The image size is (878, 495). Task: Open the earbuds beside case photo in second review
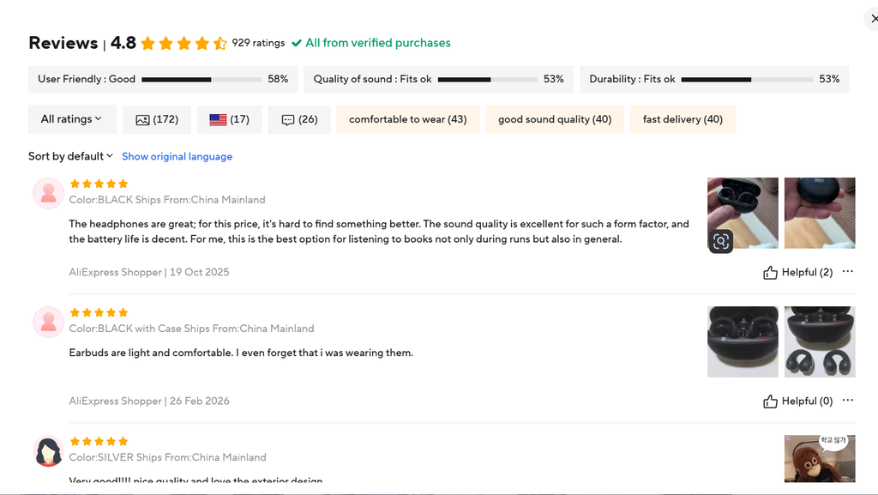(819, 341)
